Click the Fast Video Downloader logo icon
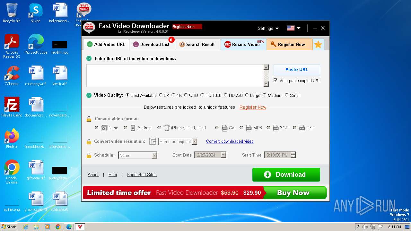This screenshot has height=231, width=411. pos(89,28)
